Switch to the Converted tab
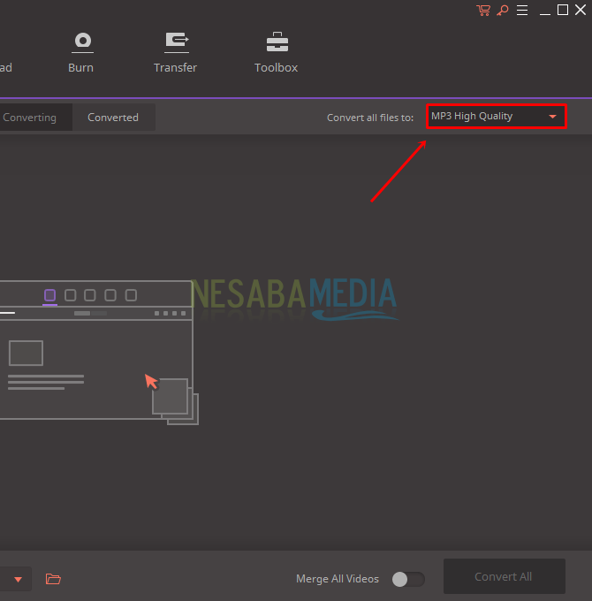The image size is (592, 601). [113, 118]
